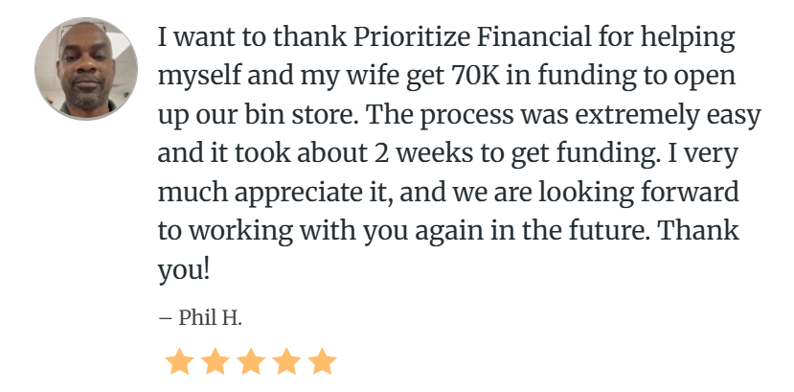
Task: Click the final line reading you!
Action: tap(183, 271)
